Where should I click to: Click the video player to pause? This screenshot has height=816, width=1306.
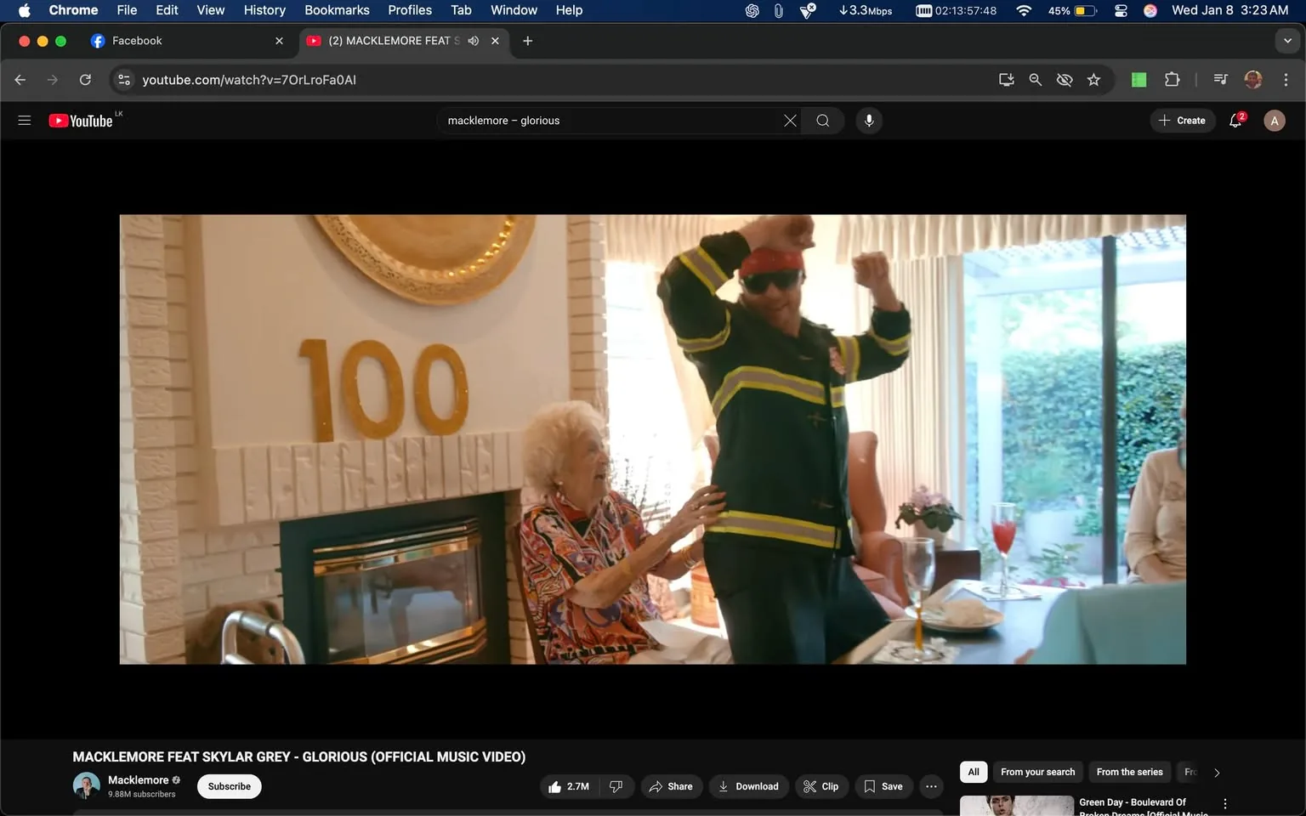pos(652,439)
